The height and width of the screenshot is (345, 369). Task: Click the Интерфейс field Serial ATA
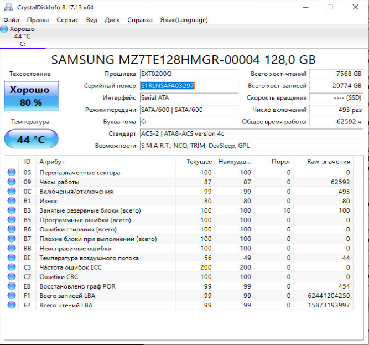pos(189,97)
